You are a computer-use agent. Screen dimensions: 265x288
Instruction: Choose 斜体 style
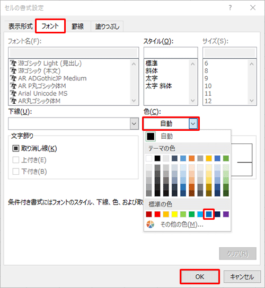[152, 71]
